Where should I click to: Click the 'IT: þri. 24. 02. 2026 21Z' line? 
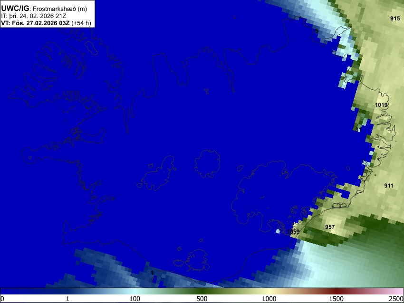coord(34,16)
